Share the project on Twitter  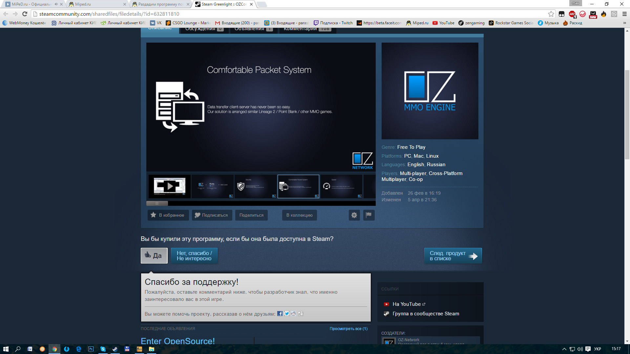point(287,314)
